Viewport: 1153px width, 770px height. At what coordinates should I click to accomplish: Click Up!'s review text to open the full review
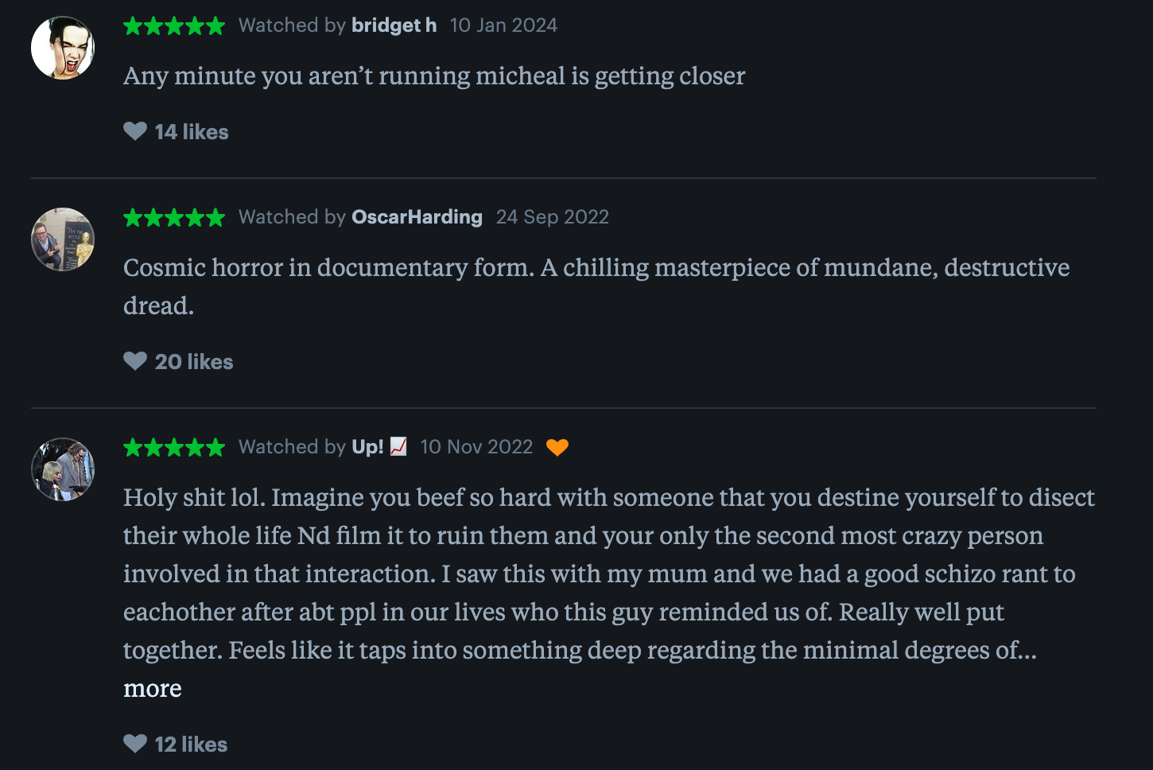pyautogui.click(x=557, y=573)
